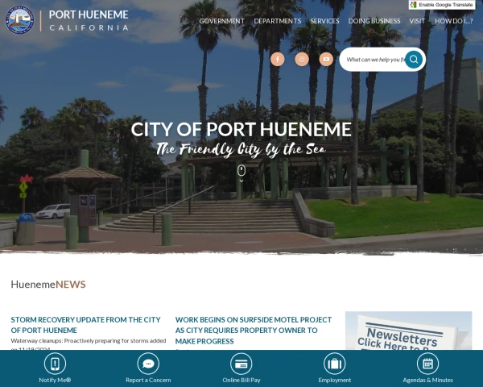Viewport: 483px width, 387px height.
Task: Open the YouTube social icon
Action: (326, 59)
